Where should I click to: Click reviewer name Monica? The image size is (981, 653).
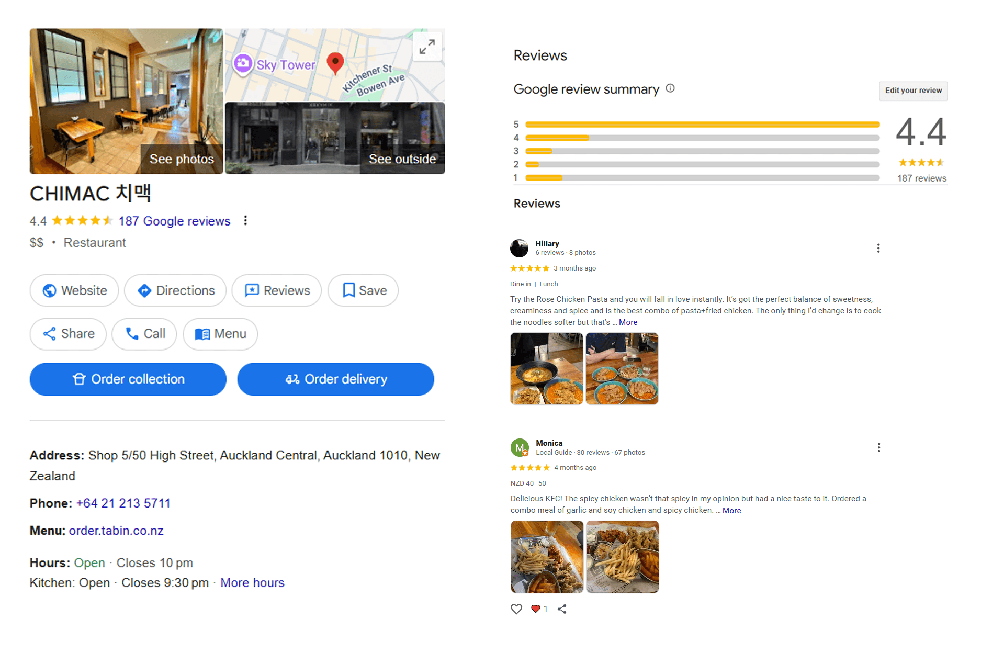click(549, 443)
